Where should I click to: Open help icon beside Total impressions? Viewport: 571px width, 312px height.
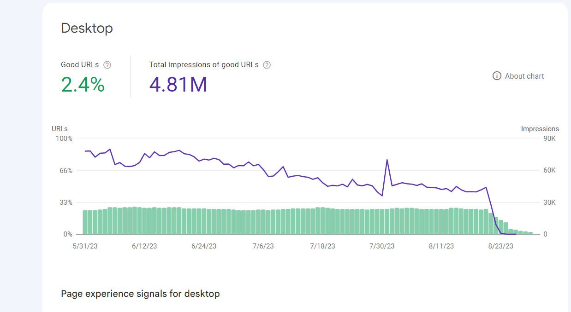(x=267, y=65)
